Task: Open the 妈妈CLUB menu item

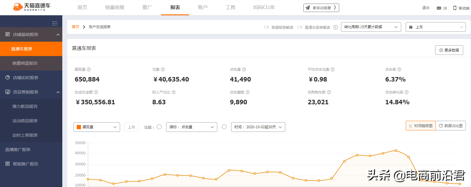Action: pos(263,7)
